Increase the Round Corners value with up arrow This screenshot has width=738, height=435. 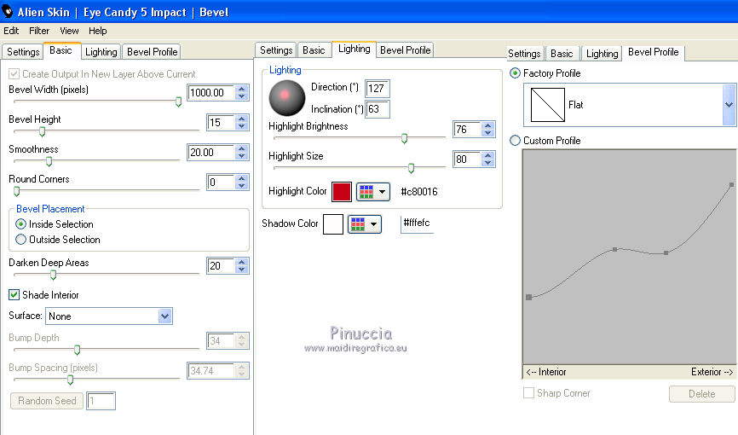pyautogui.click(x=242, y=178)
